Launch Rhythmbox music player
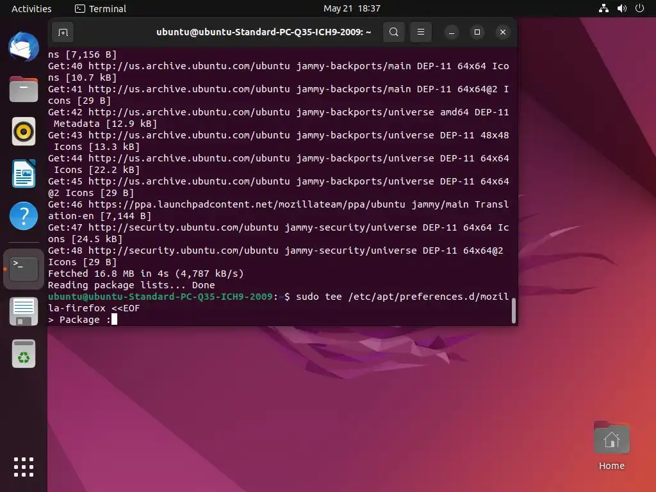656x492 pixels. (x=24, y=131)
